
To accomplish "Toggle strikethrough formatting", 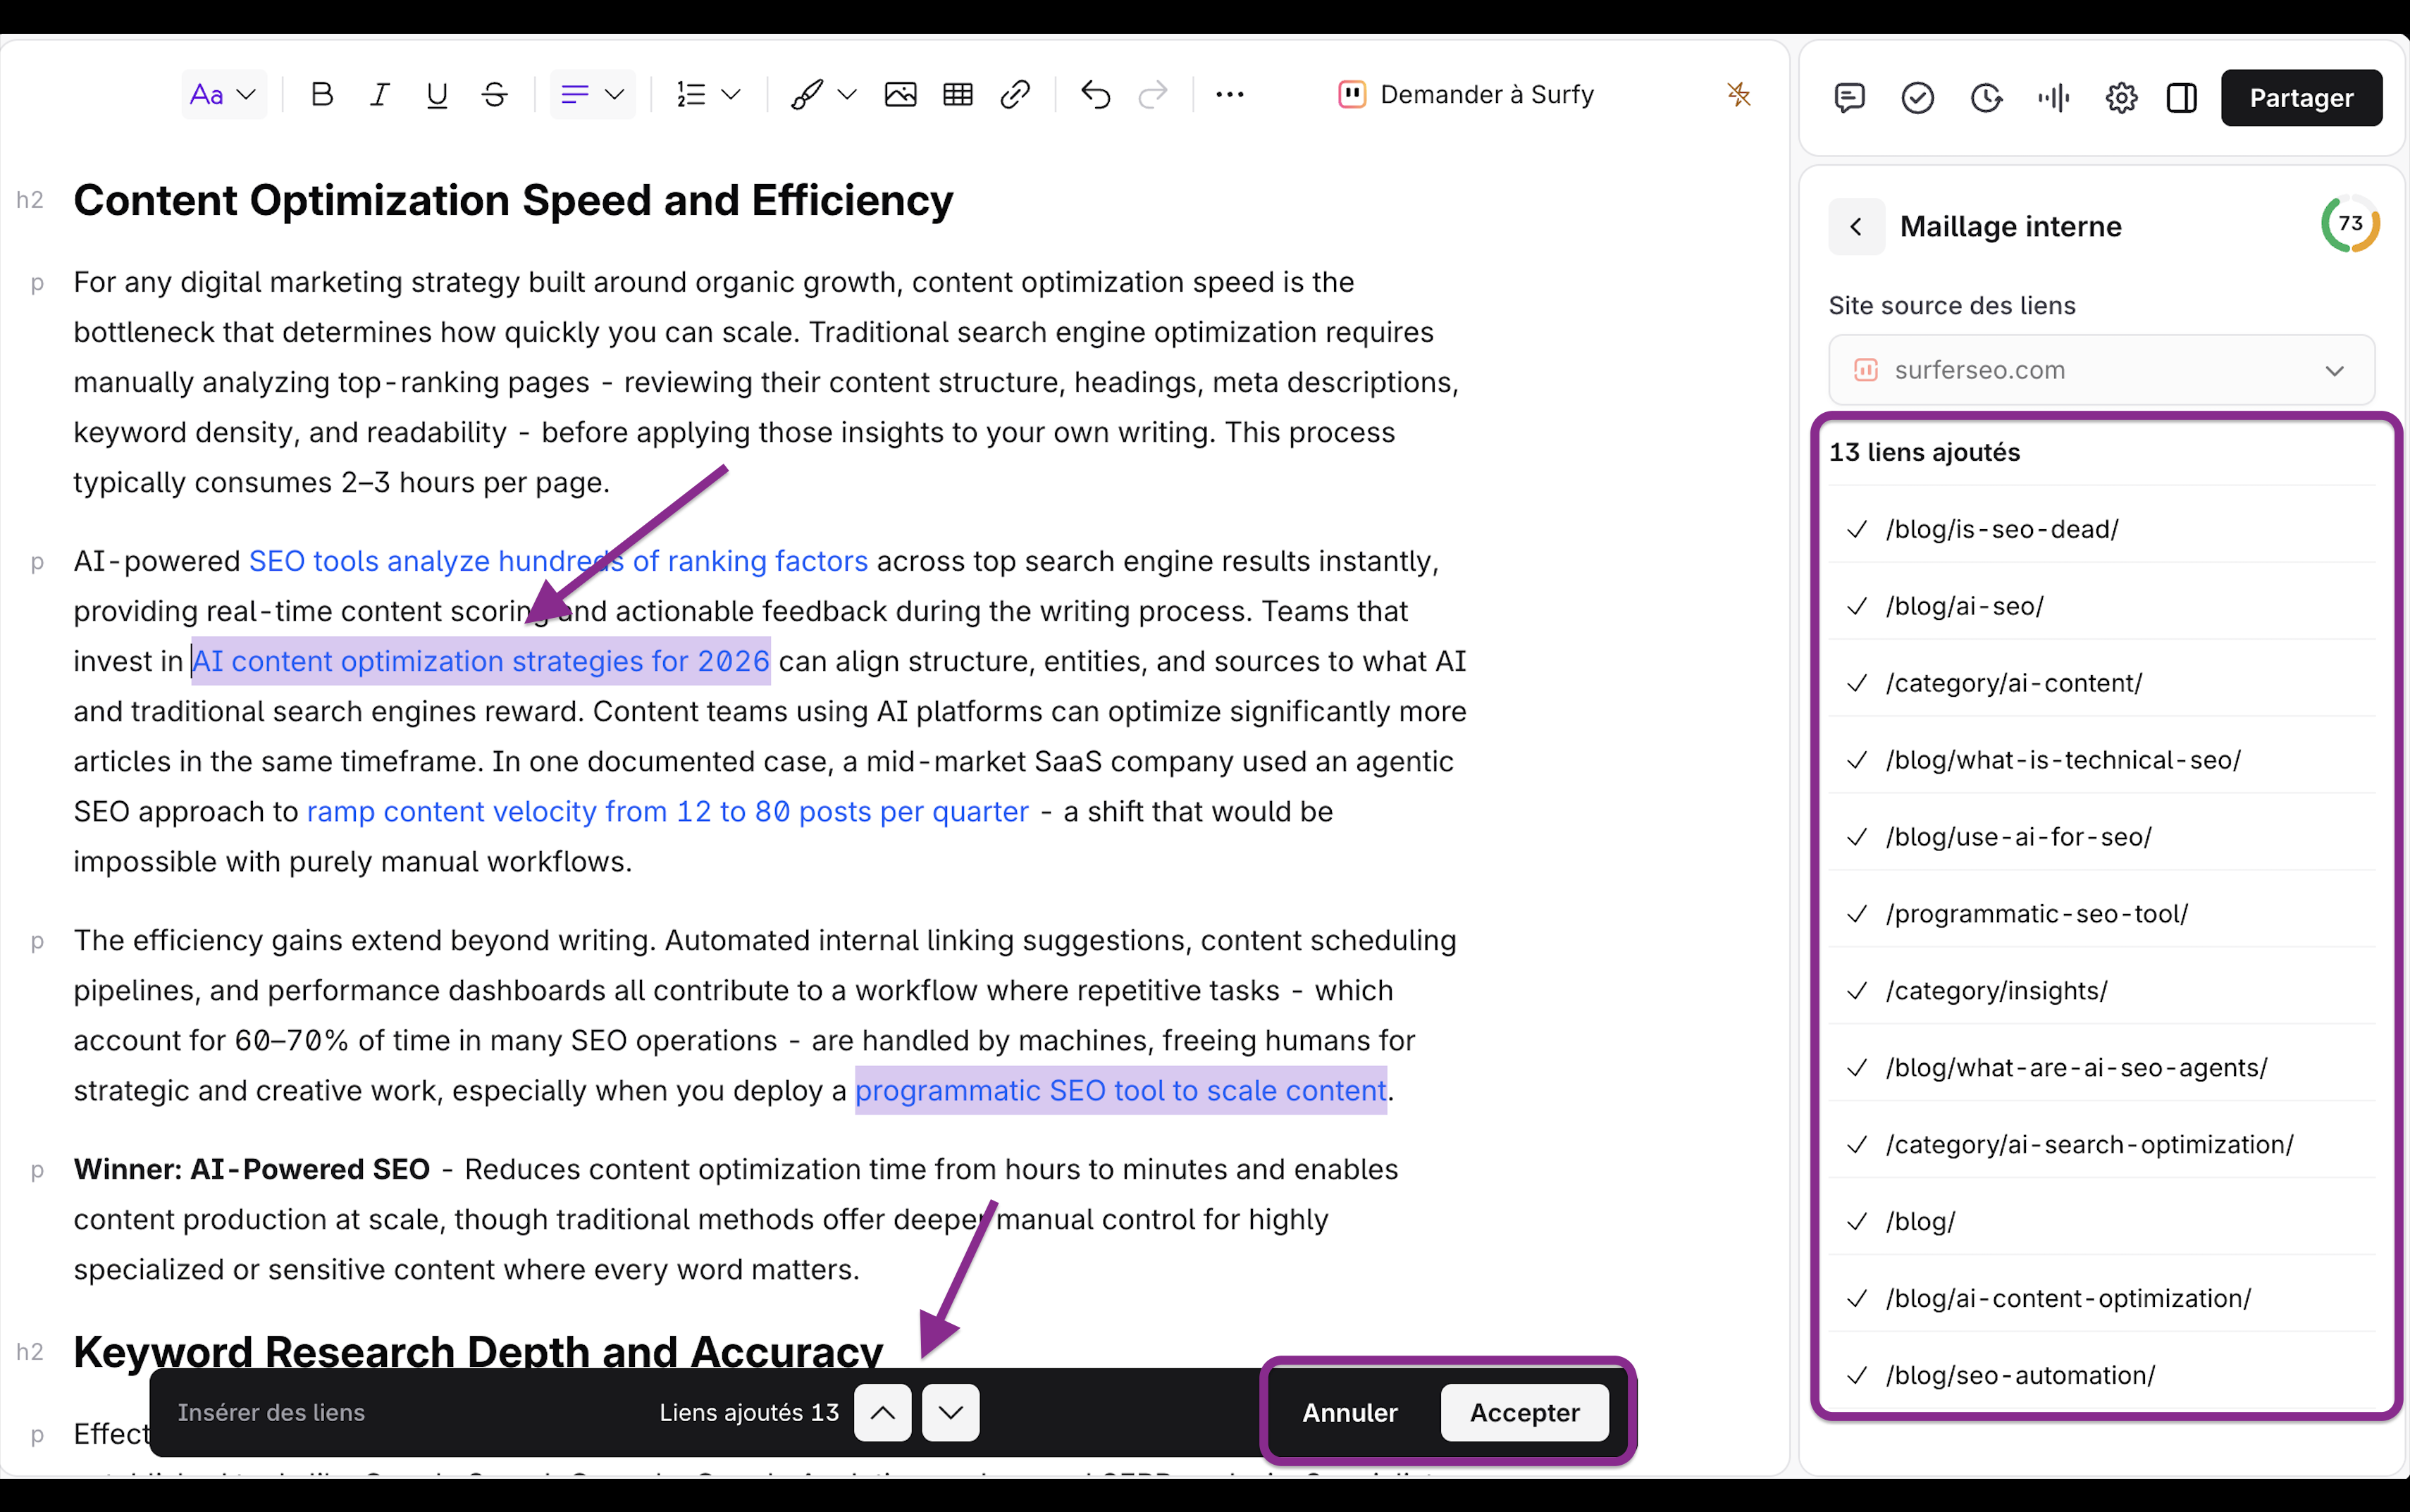I will coord(495,95).
